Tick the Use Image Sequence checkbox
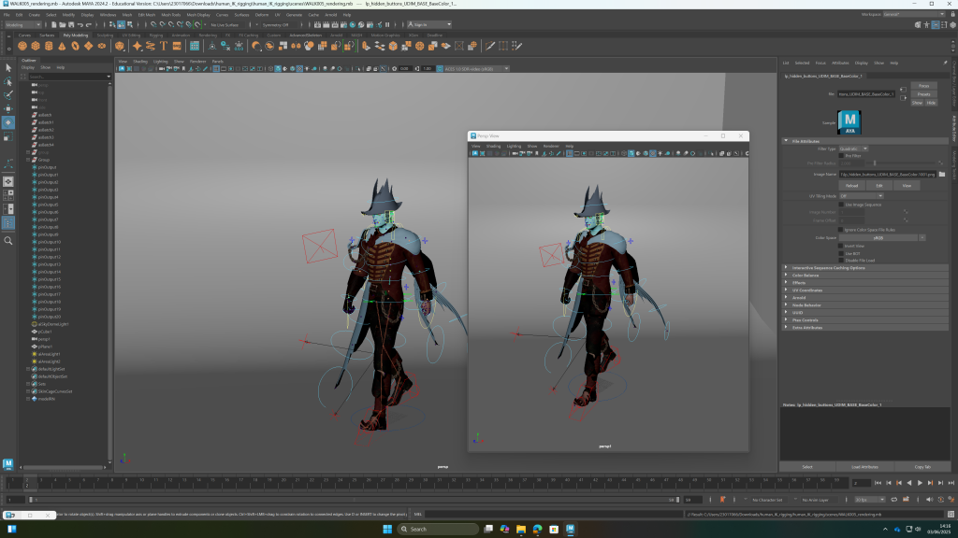This screenshot has height=538, width=958. coord(841,204)
